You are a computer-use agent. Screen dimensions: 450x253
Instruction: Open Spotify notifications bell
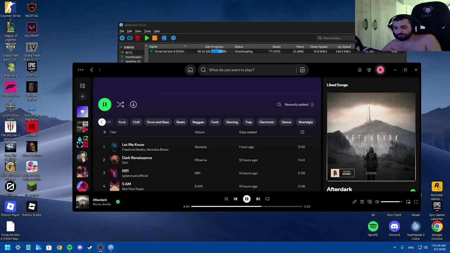pos(360,70)
